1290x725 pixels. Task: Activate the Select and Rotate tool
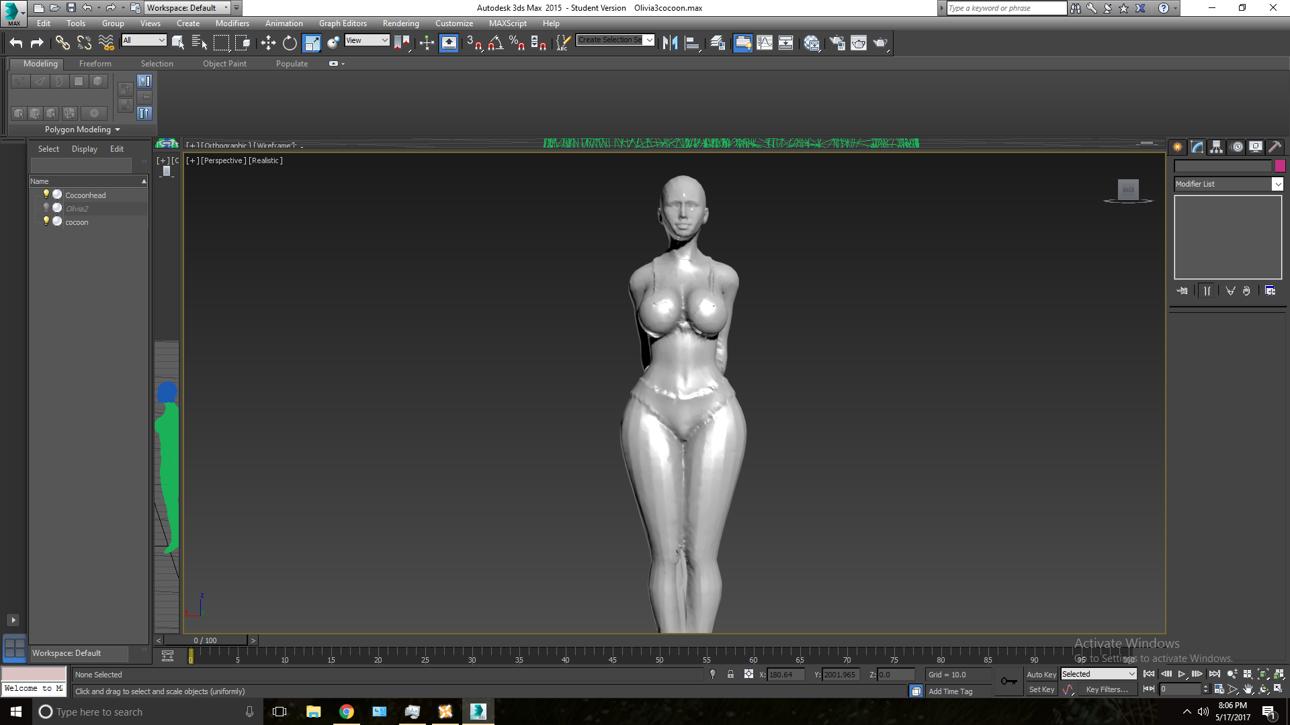pos(290,43)
